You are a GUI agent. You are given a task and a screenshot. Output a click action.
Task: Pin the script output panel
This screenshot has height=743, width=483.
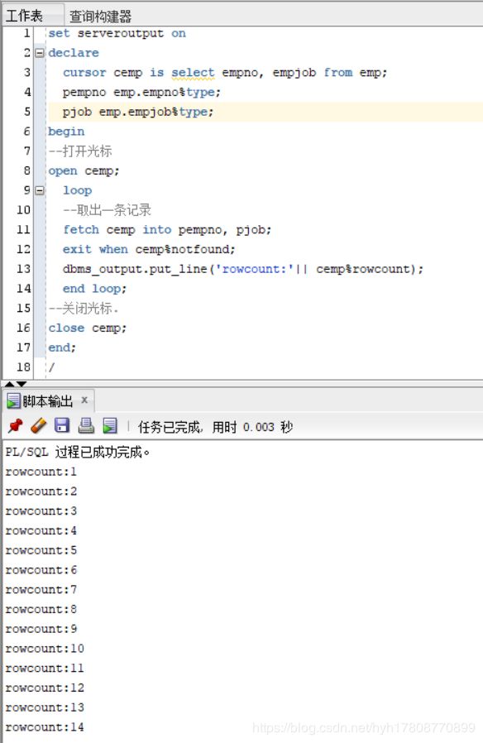coord(16,426)
